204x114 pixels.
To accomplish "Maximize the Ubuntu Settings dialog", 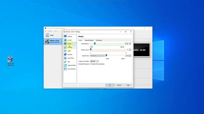I will [126, 32].
